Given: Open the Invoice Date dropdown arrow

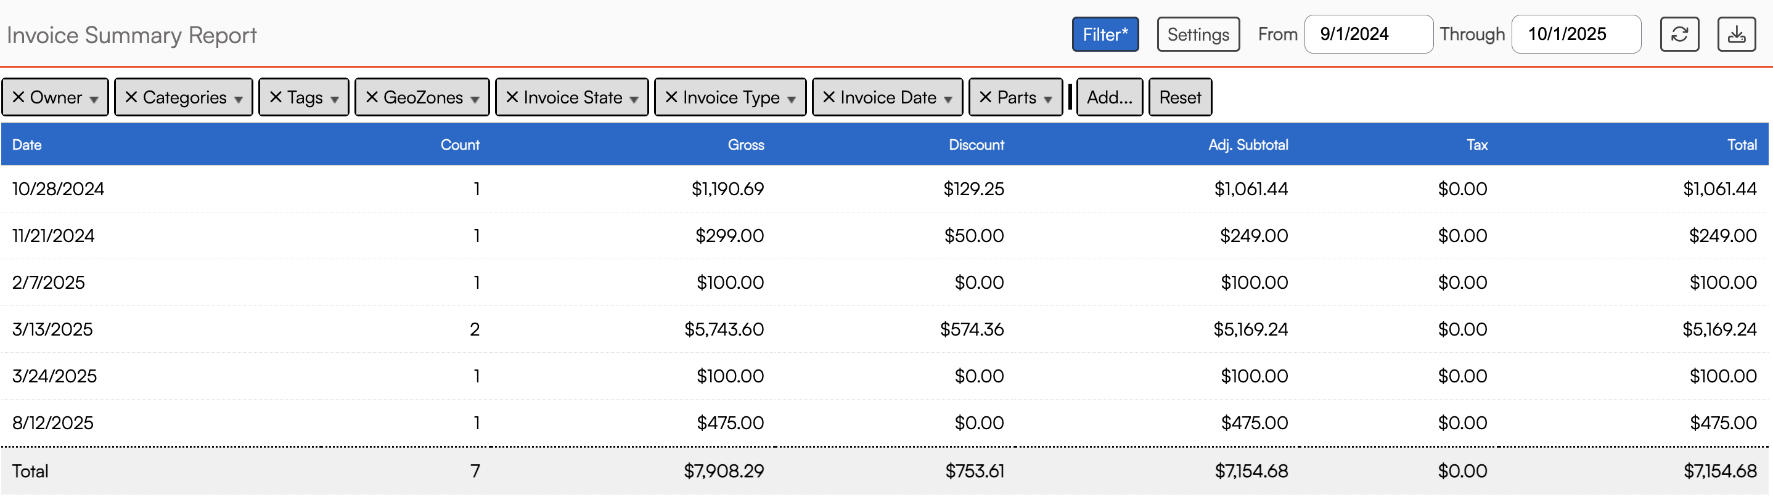Looking at the screenshot, I should [948, 100].
